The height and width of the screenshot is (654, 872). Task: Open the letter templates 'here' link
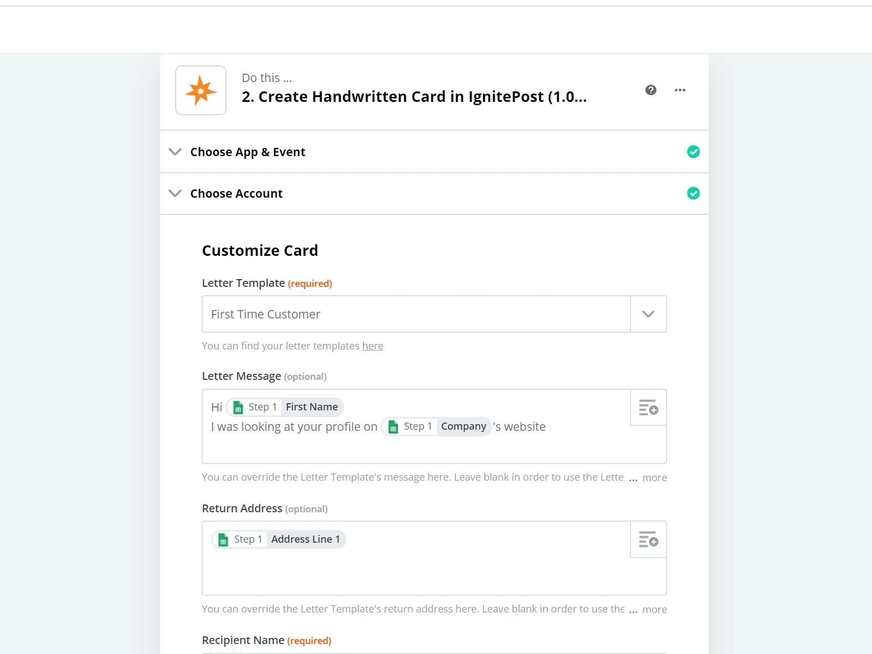tap(372, 346)
